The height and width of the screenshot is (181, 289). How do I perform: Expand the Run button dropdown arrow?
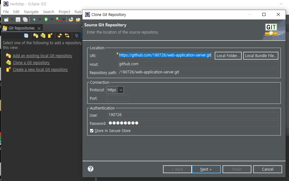click(51, 19)
